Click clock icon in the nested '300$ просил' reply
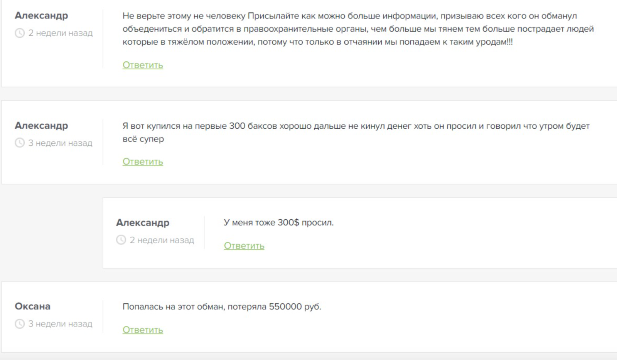The height and width of the screenshot is (360, 617). pos(121,240)
